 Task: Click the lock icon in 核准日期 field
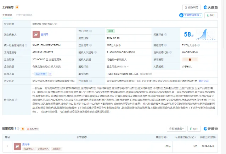pos(190,60)
